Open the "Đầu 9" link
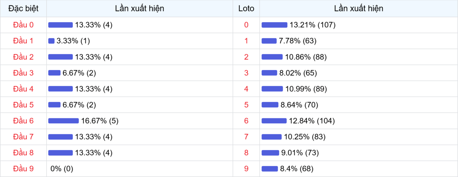Screen dimensions: 458x177 (x=23, y=169)
